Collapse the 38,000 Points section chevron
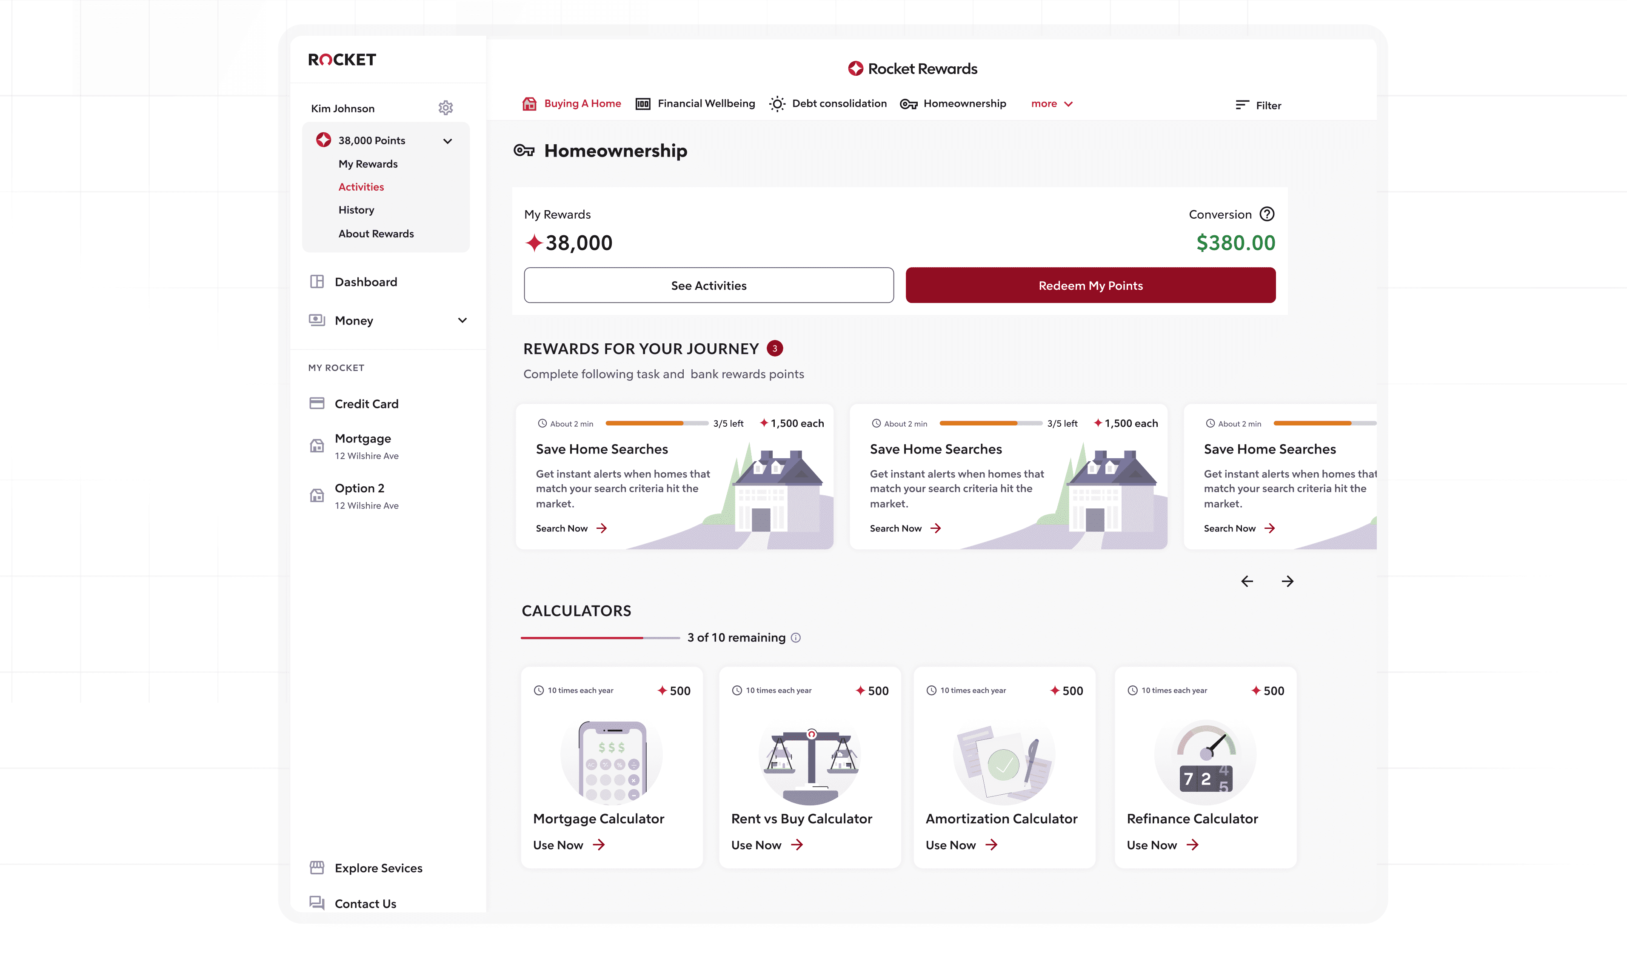This screenshot has height=976, width=1627. click(x=448, y=141)
